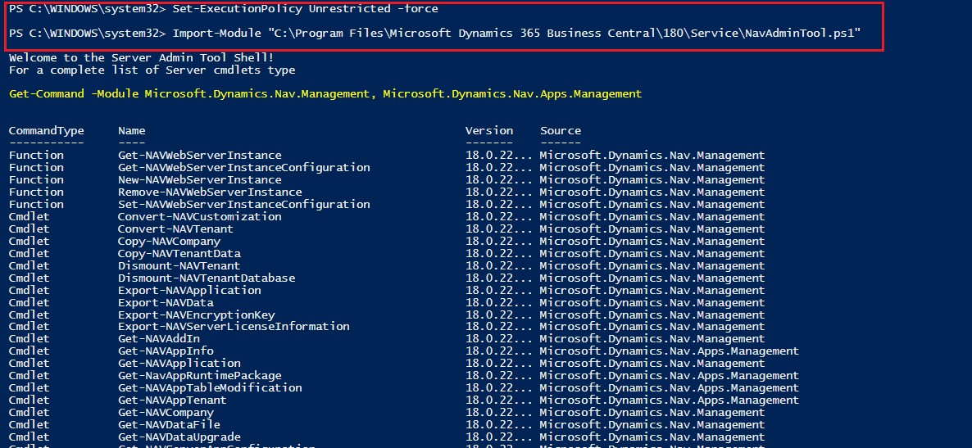Viewport: 972px width, 448px height.
Task: Click the Convert-NAVTenant cmdlet name
Action: point(175,229)
